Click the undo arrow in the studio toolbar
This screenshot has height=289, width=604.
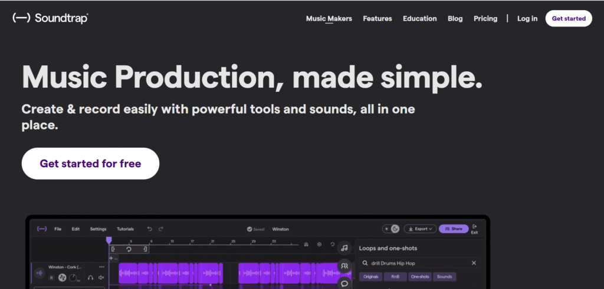click(x=150, y=229)
